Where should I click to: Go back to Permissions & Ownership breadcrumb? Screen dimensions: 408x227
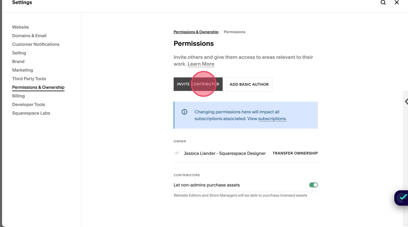(196, 32)
